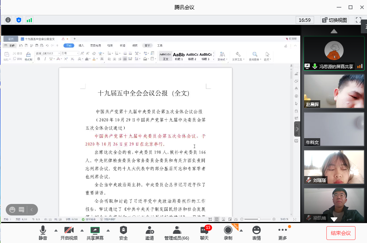Image resolution: width=367 pixels, height=243 pixels.
Task: Enter fullscreen with the top-right icon
Action: tap(358, 20)
